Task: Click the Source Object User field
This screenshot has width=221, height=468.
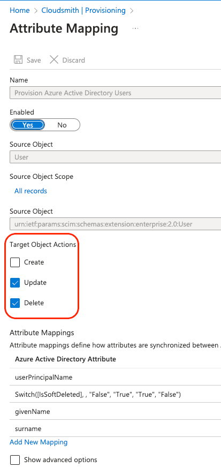Action: [116, 157]
